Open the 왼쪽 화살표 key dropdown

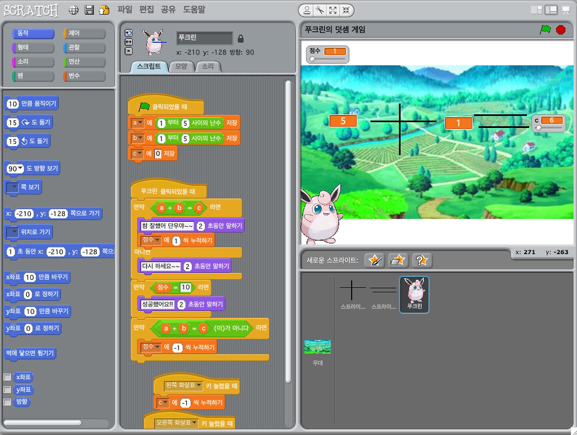coord(183,385)
